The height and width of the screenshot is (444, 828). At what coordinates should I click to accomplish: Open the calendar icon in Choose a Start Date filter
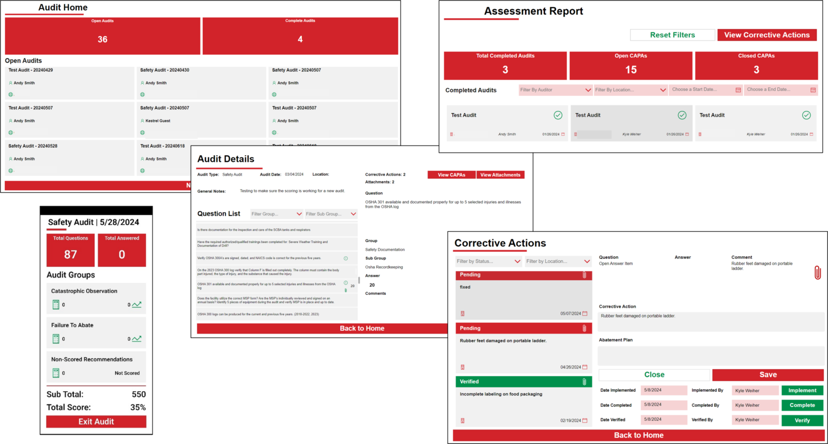(x=739, y=89)
